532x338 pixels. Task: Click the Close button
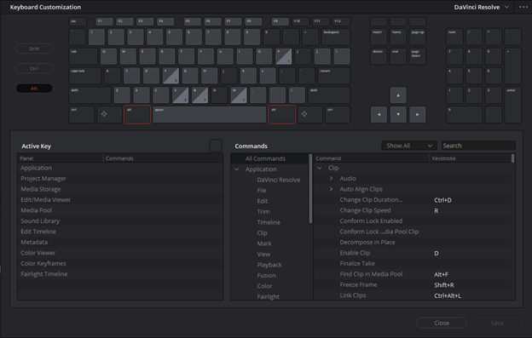pyautogui.click(x=442, y=323)
